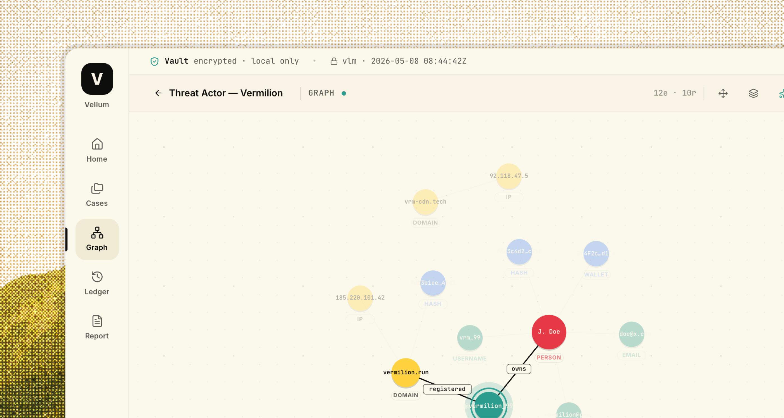Activate the pan/move canvas tool

(x=723, y=93)
